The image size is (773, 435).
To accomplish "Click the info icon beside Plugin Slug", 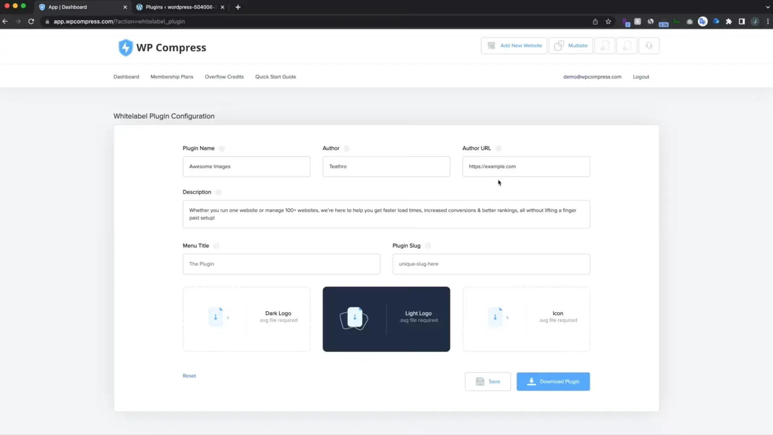I will 428,246.
